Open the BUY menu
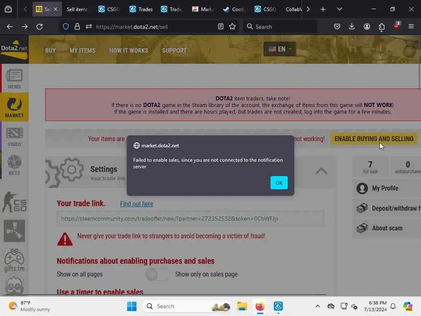421x316 pixels. [x=50, y=51]
